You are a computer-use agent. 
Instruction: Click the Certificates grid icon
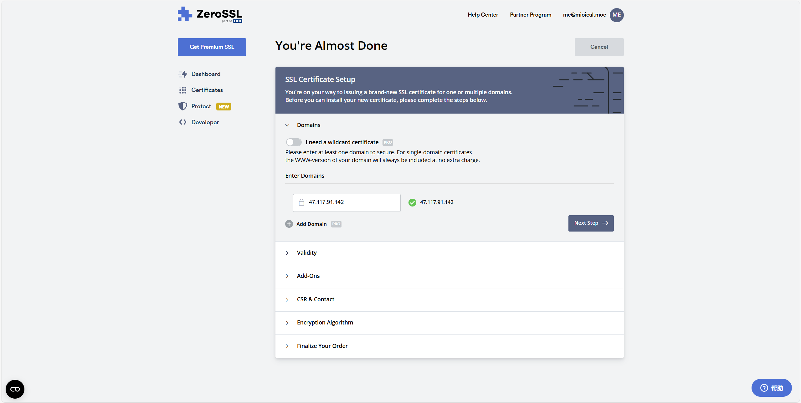point(183,90)
